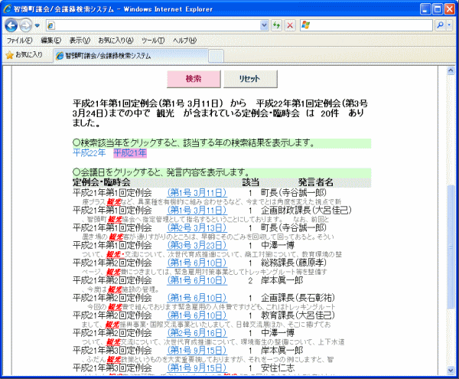Image resolution: width=459 pixels, height=379 pixels.
Task: Open 第1号 6月10日 link for 企画課長(長石彰祐)
Action: click(197, 298)
